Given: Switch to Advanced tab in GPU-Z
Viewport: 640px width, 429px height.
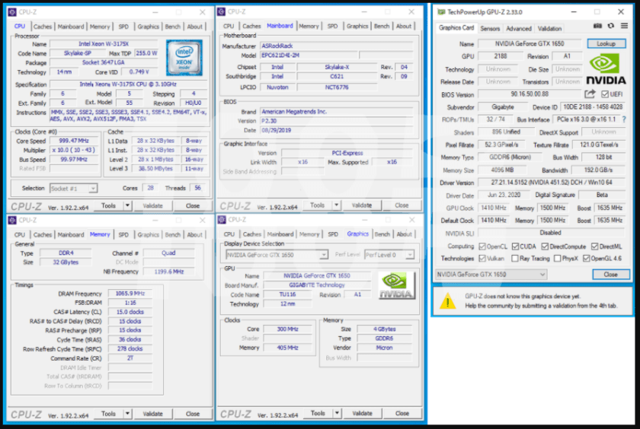Looking at the screenshot, I should click(519, 28).
